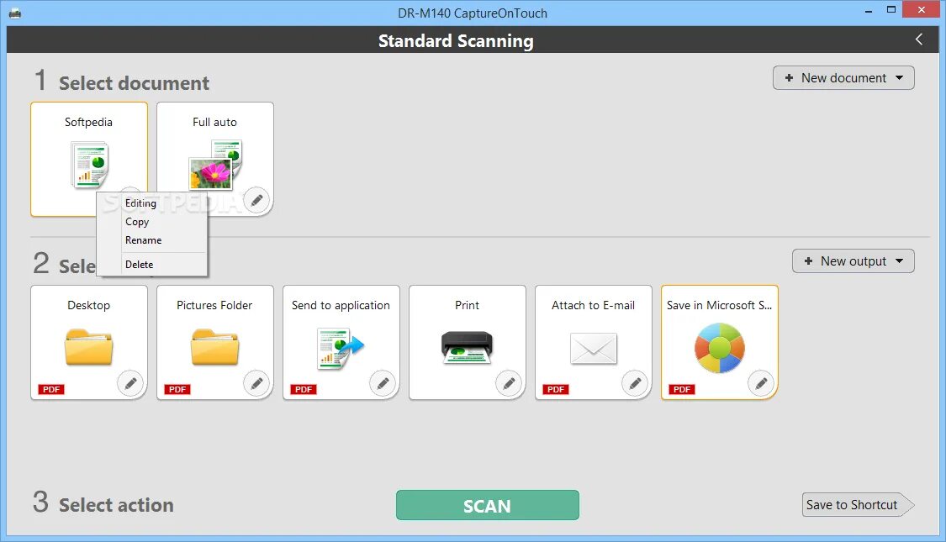Click the PDF badge on Attach to E-mail card
The image size is (946, 542).
point(556,389)
